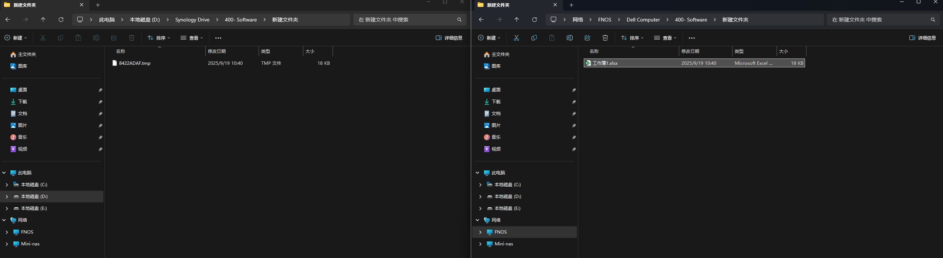Open the view dropdown in right window

pyautogui.click(x=665, y=38)
